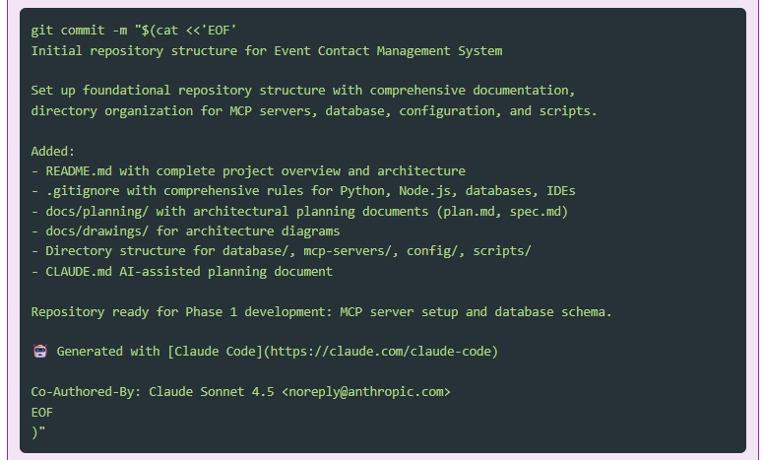Click the "[Claude Code]" bracketed link text
The image size is (763, 460).
click(211, 351)
